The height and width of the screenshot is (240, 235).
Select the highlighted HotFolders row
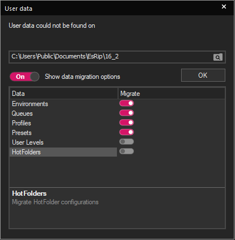coord(64,152)
